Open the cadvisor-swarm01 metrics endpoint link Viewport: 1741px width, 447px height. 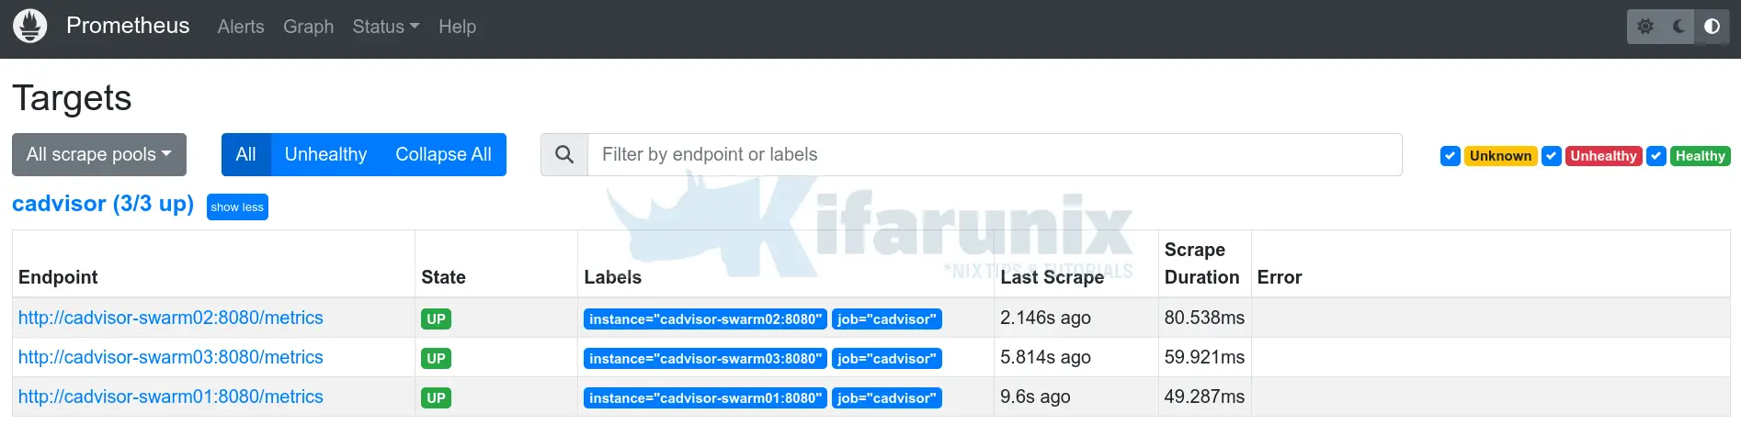click(x=171, y=397)
